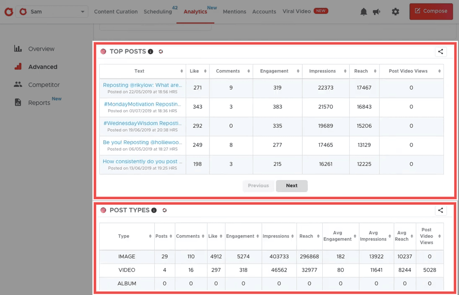
Task: Click the megaphone announcements icon
Action: (x=376, y=12)
